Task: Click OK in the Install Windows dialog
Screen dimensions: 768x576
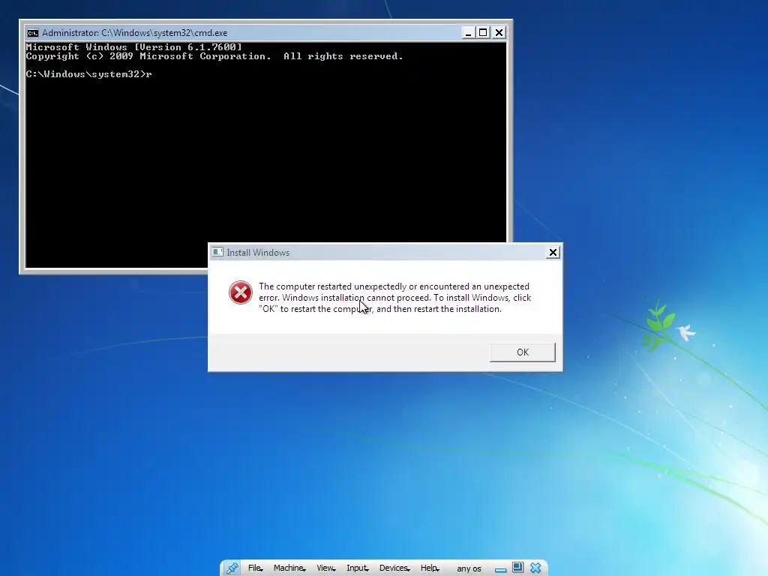Action: [x=522, y=352]
